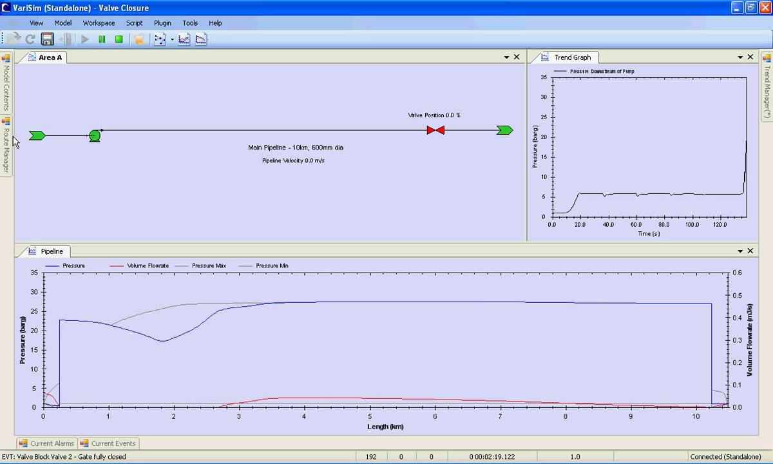Select the Area A tab

coord(44,57)
